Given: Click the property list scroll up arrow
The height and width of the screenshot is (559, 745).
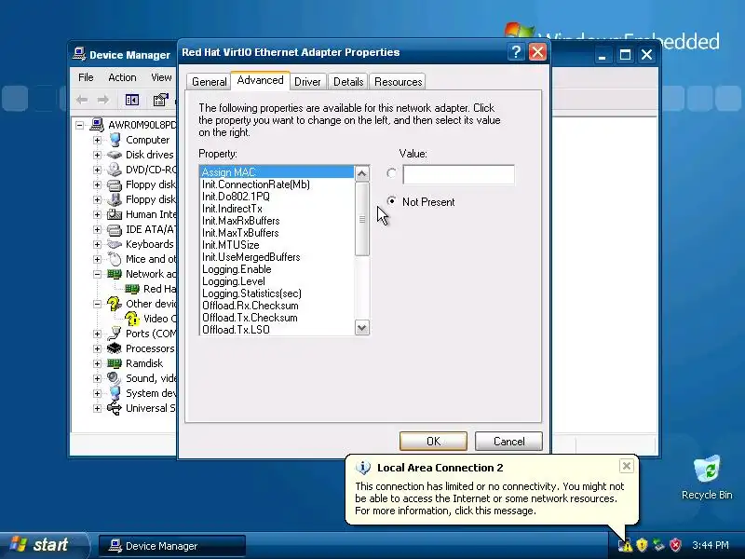Looking at the screenshot, I should (x=362, y=173).
